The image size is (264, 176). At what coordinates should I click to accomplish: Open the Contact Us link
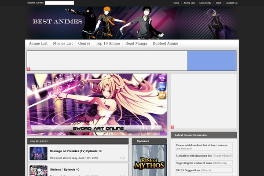[x=231, y=3]
